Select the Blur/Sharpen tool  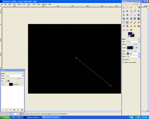124,30
